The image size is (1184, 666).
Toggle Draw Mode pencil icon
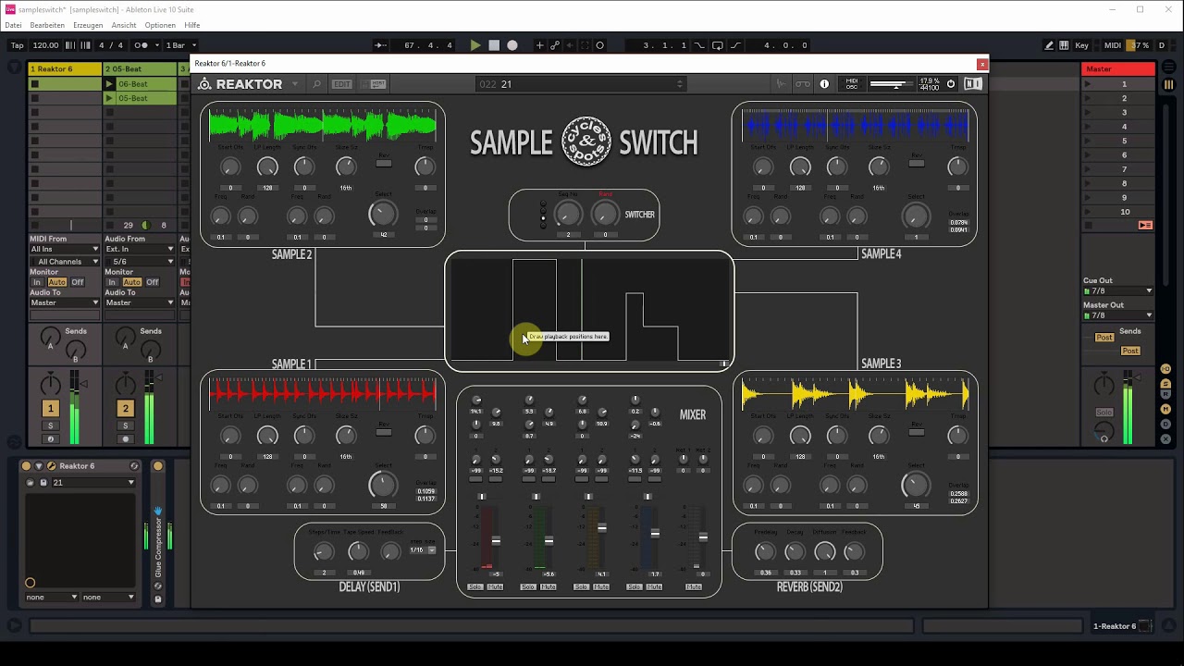1049,45
